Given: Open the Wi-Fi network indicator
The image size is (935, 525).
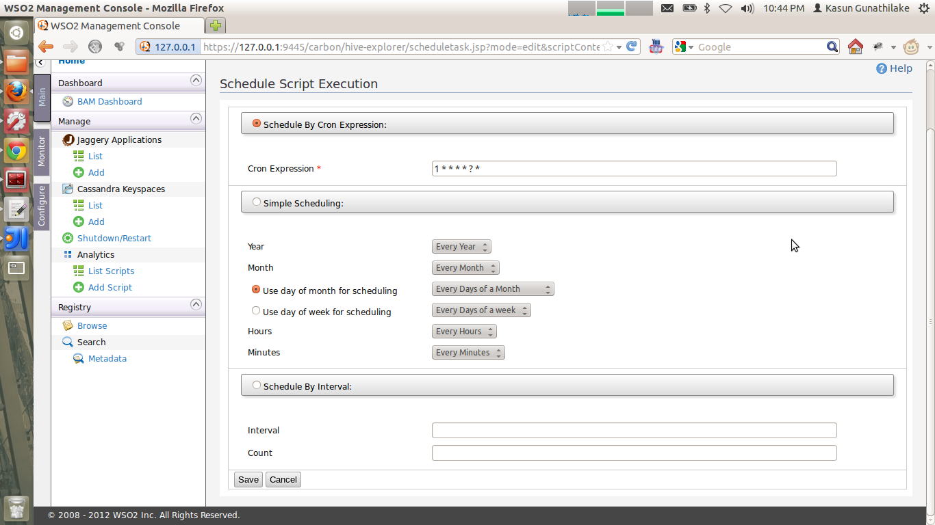Looking at the screenshot, I should [726, 8].
